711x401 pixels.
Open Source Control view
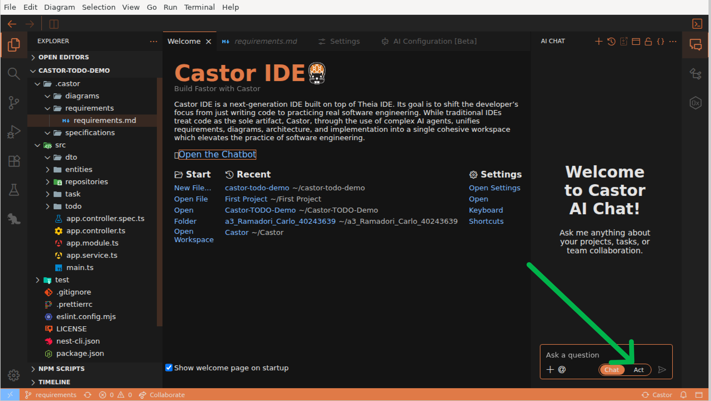tap(14, 103)
